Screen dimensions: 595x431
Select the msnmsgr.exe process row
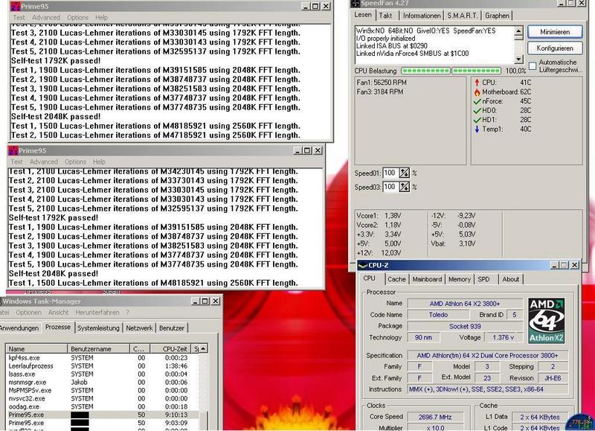(x=103, y=383)
